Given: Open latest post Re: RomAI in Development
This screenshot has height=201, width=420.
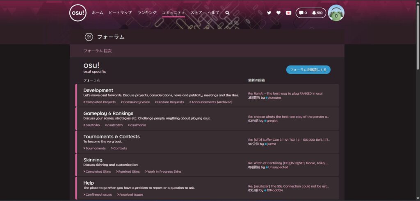Looking at the screenshot, I should [285, 94].
